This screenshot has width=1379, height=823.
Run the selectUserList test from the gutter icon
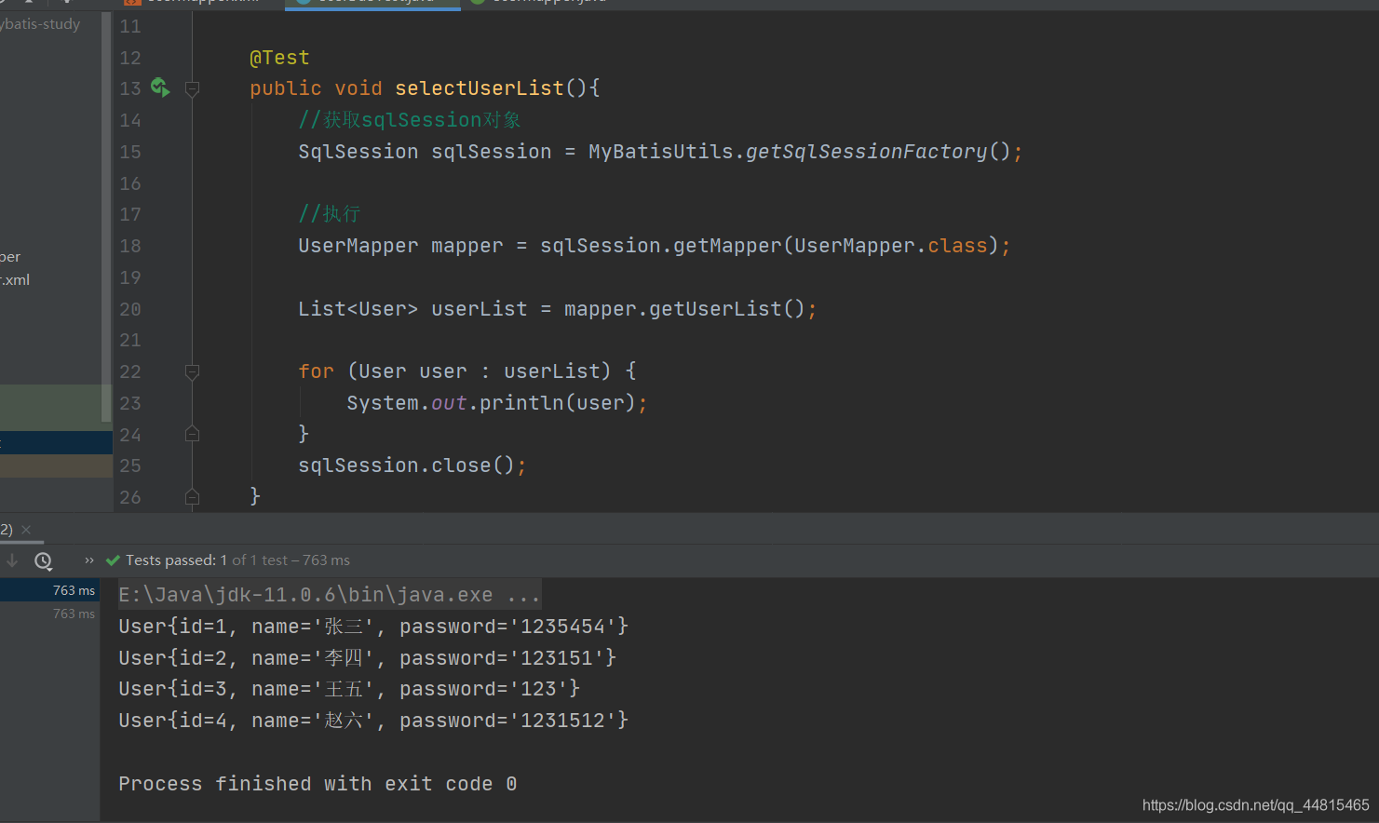[160, 88]
